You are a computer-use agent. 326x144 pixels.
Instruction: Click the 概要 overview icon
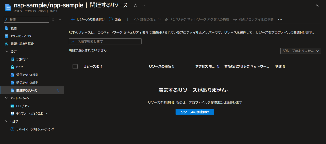[x=7, y=28]
